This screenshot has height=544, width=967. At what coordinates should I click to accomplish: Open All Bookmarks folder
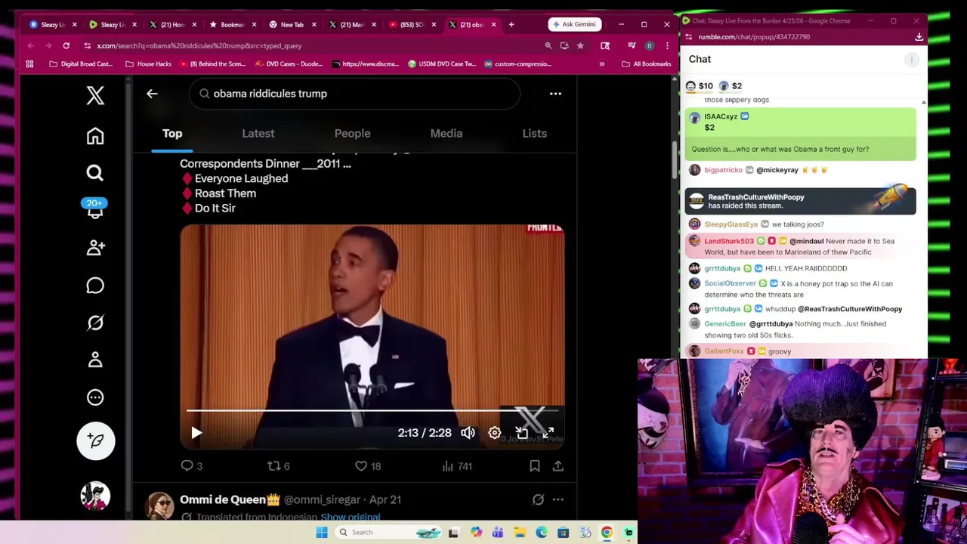646,64
